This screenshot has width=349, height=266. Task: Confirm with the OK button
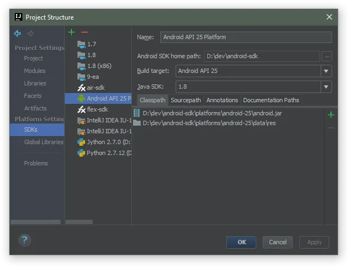pyautogui.click(x=241, y=242)
